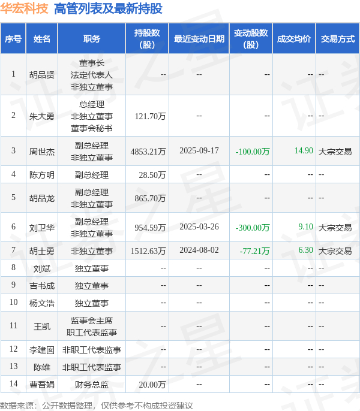Click the date 2025-03-26
Viewport: 360px width, 411px height.
[x=199, y=226]
